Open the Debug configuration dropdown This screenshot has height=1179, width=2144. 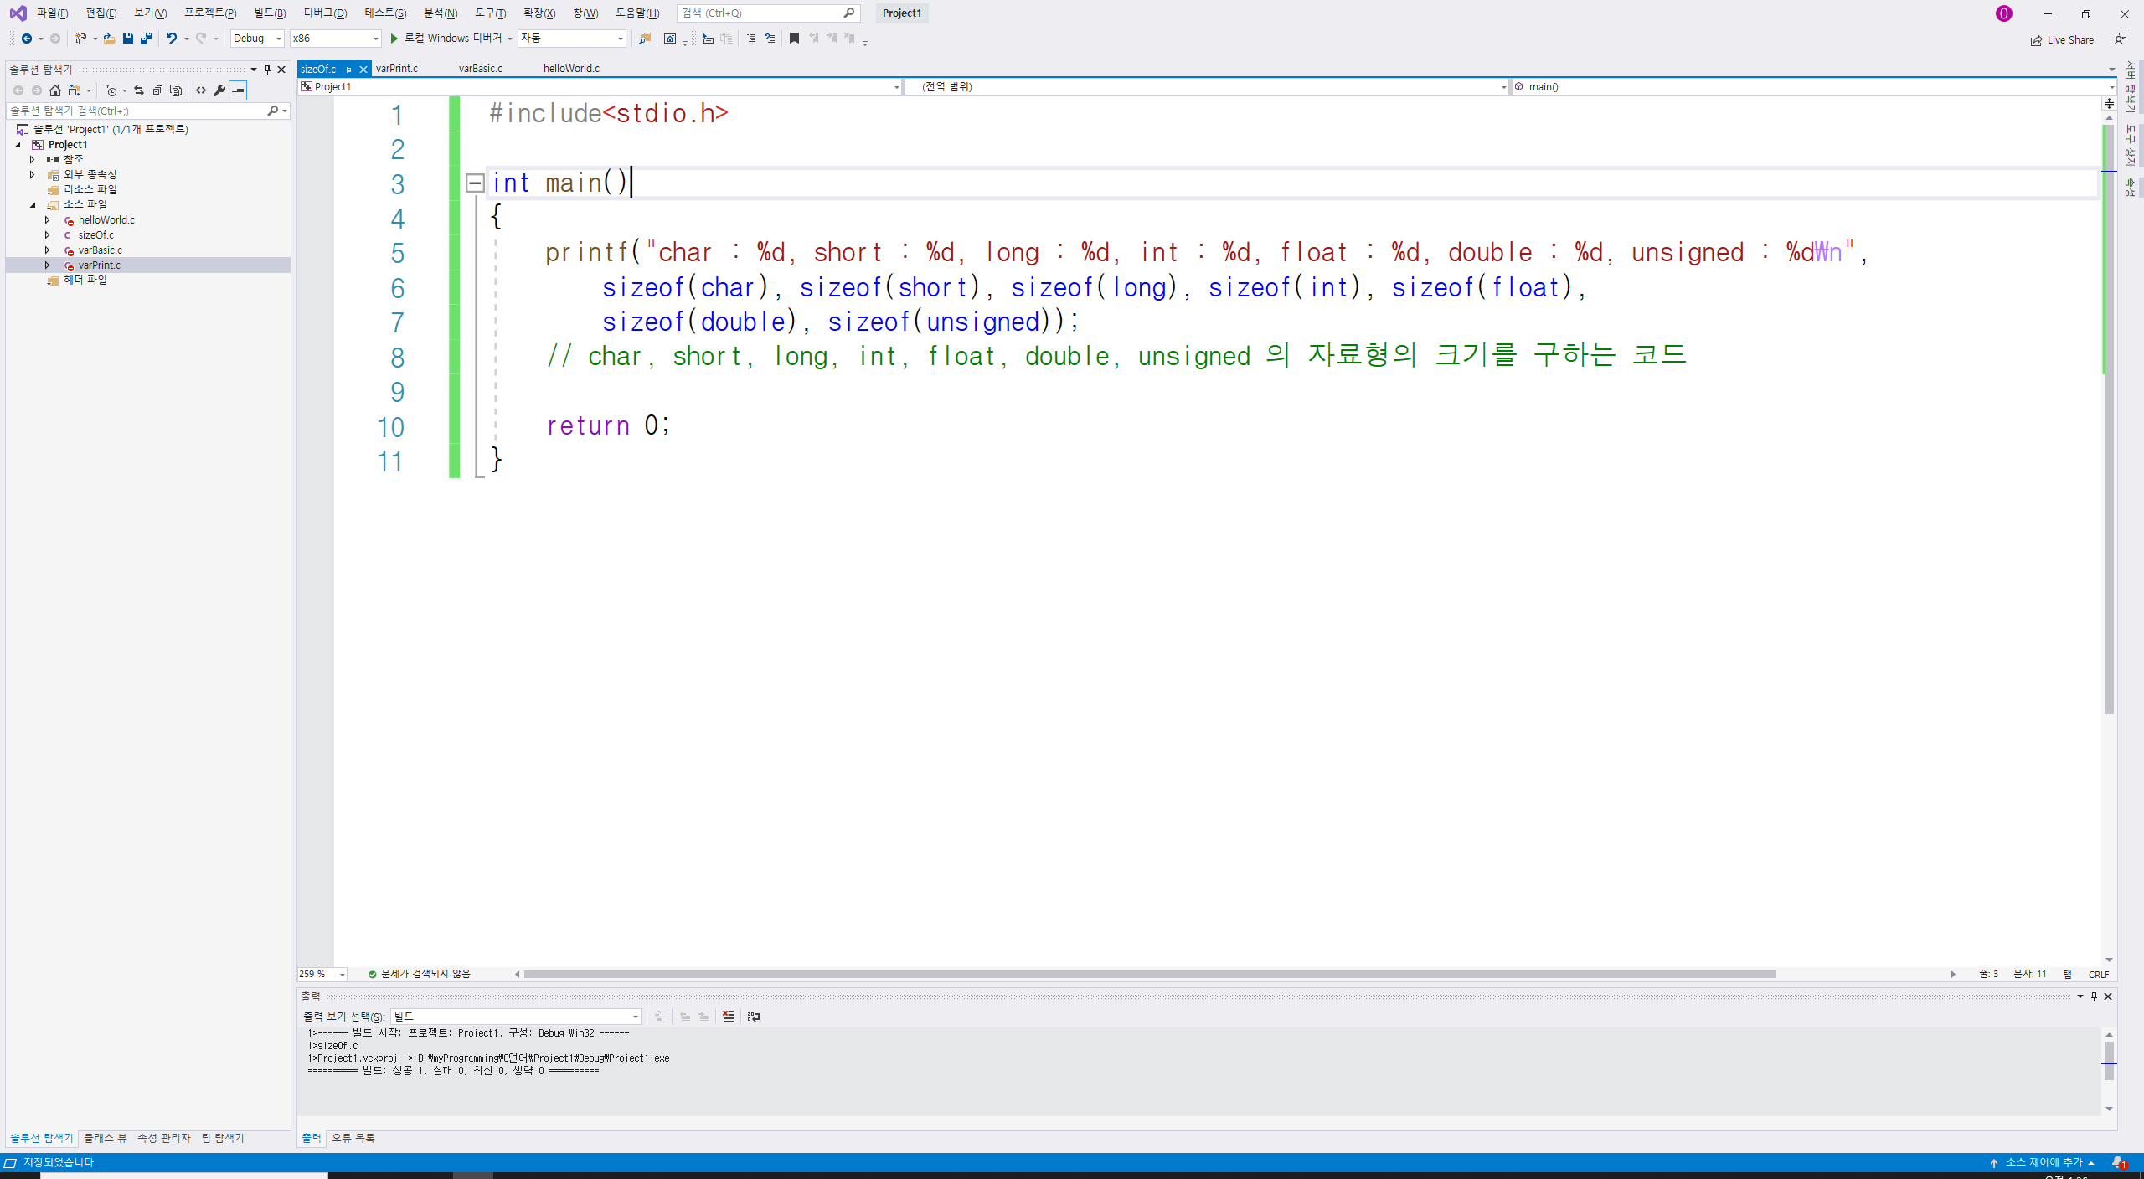point(258,39)
